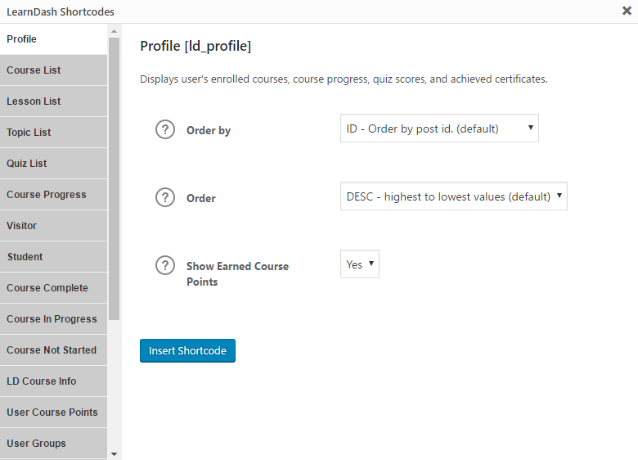
Task: Click help icon for Show Earned Course Points
Action: tap(165, 265)
